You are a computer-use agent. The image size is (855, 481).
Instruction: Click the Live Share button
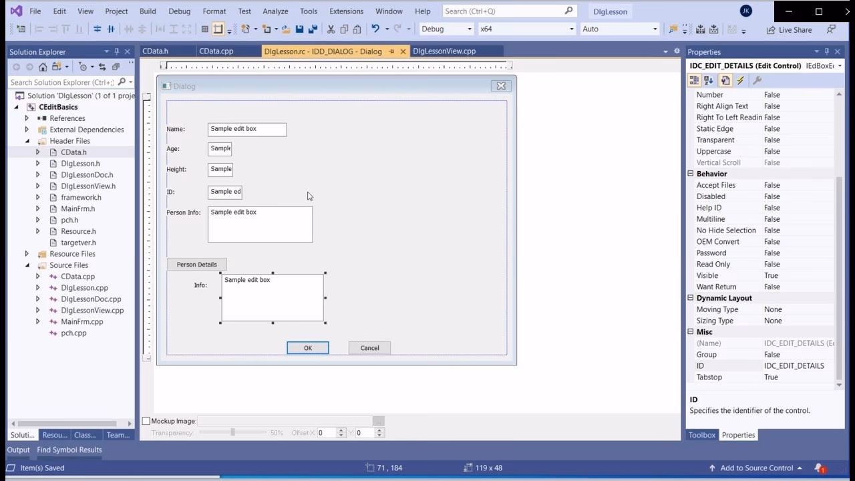(789, 29)
